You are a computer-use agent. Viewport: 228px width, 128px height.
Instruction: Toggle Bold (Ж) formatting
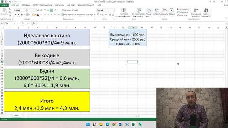pyautogui.click(x=16, y=15)
